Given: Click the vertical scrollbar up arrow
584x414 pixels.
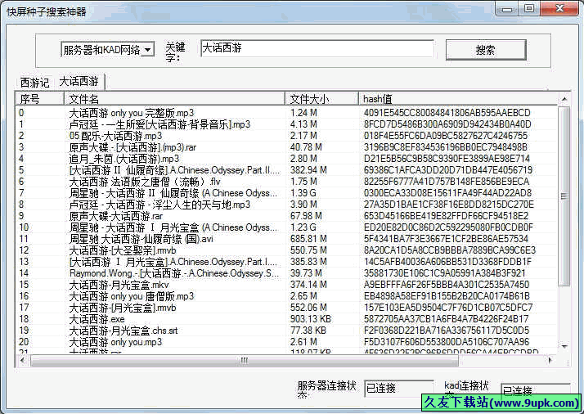Looking at the screenshot, I should (x=564, y=99).
